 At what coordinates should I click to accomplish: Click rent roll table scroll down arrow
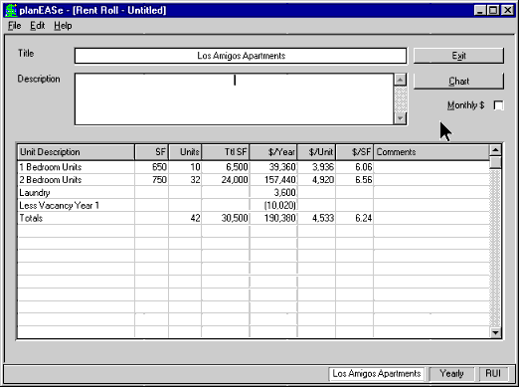pyautogui.click(x=495, y=332)
